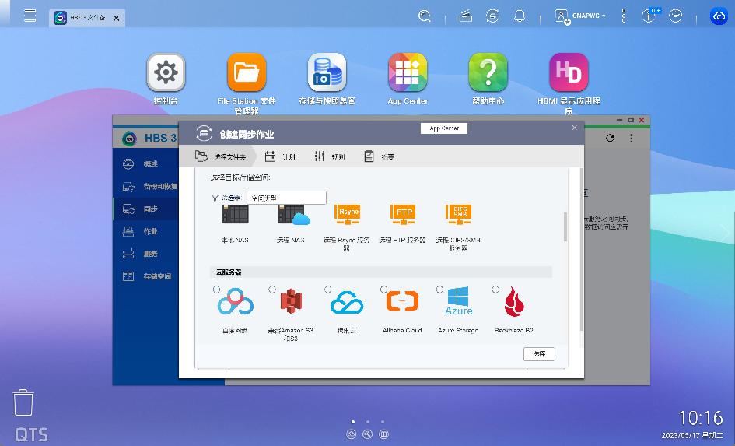Screen dimensions: 735x446
Task: Choose the CIFS/SMB server destination
Action: 459,214
